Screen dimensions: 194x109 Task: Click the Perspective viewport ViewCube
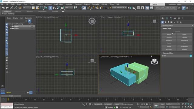(x=154, y=61)
